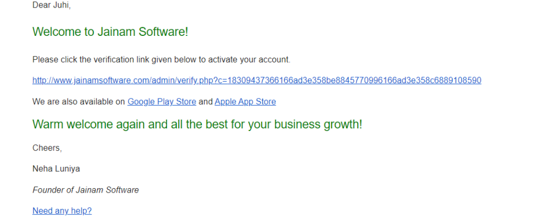The image size is (559, 223).
Task: Click the word 'and' between store links
Action: pos(205,102)
